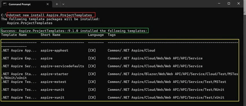
Task: Click the 'aspire-apphost' short name
Action: [x=54, y=50]
